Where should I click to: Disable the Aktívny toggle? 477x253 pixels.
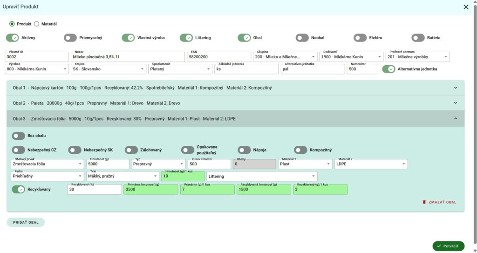(13, 38)
